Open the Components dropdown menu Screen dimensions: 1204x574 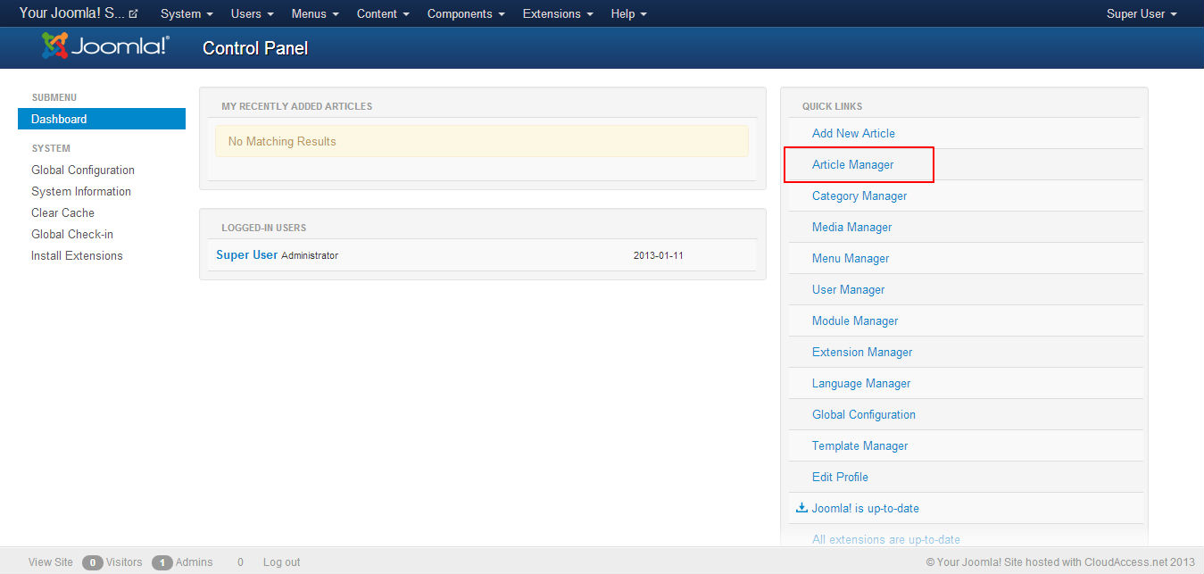coord(466,14)
